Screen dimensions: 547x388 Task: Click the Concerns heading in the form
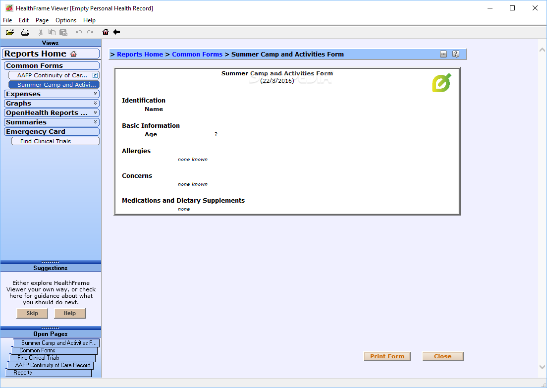click(x=137, y=176)
